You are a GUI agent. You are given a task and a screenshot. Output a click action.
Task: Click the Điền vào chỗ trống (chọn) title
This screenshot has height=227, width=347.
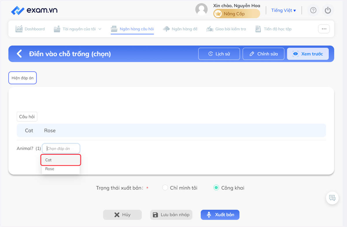pos(70,54)
